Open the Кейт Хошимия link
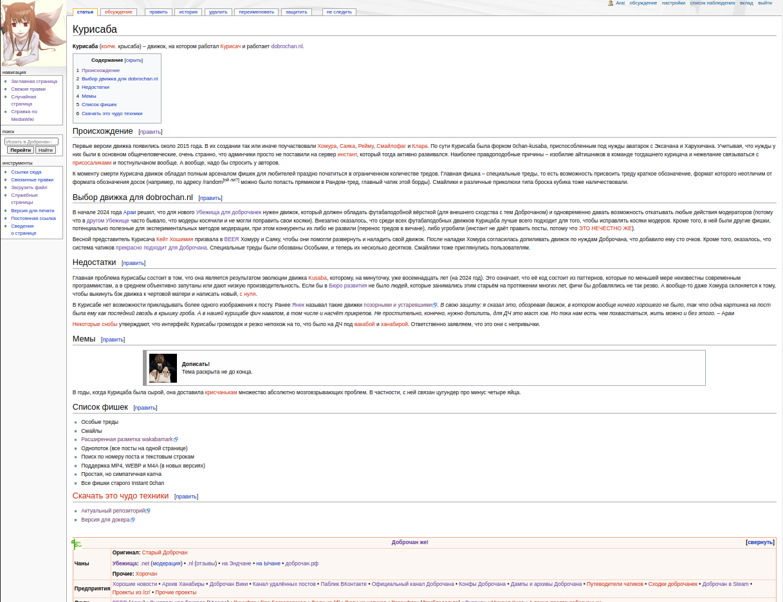The width and height of the screenshot is (783, 602). (x=174, y=239)
